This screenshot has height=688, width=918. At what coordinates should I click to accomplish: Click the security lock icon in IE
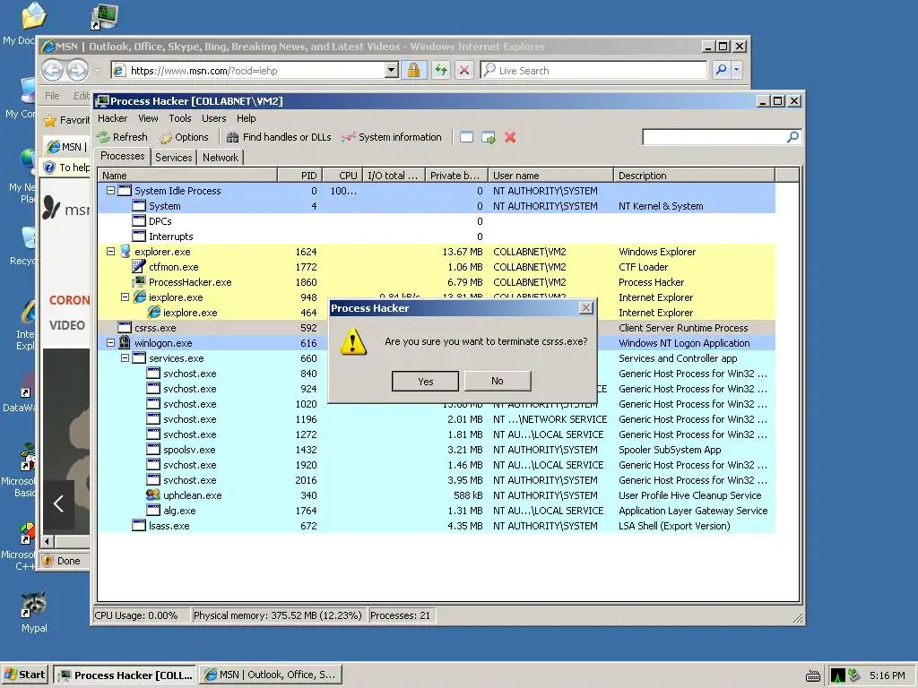(413, 70)
